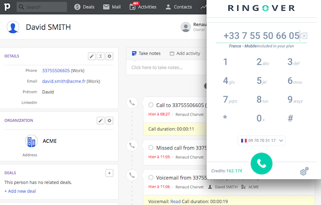This screenshot has width=321, height=205.
Task: Open the Activities menu item
Action: point(143,7)
